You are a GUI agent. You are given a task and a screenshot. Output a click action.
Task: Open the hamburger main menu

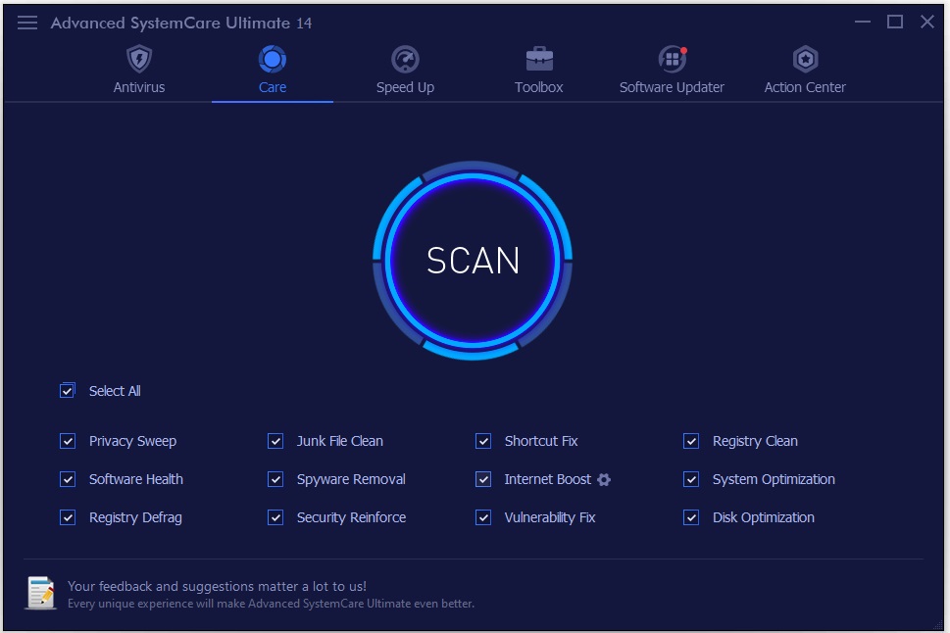(27, 23)
